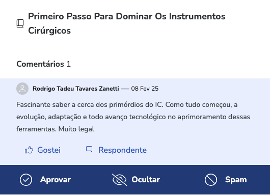Click the comment's last line Muito legal
Image resolution: width=270 pixels, height=195 pixels.
tap(76, 129)
